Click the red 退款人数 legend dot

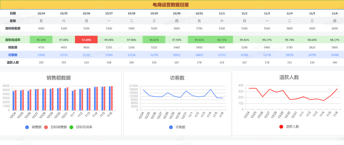tap(281, 127)
